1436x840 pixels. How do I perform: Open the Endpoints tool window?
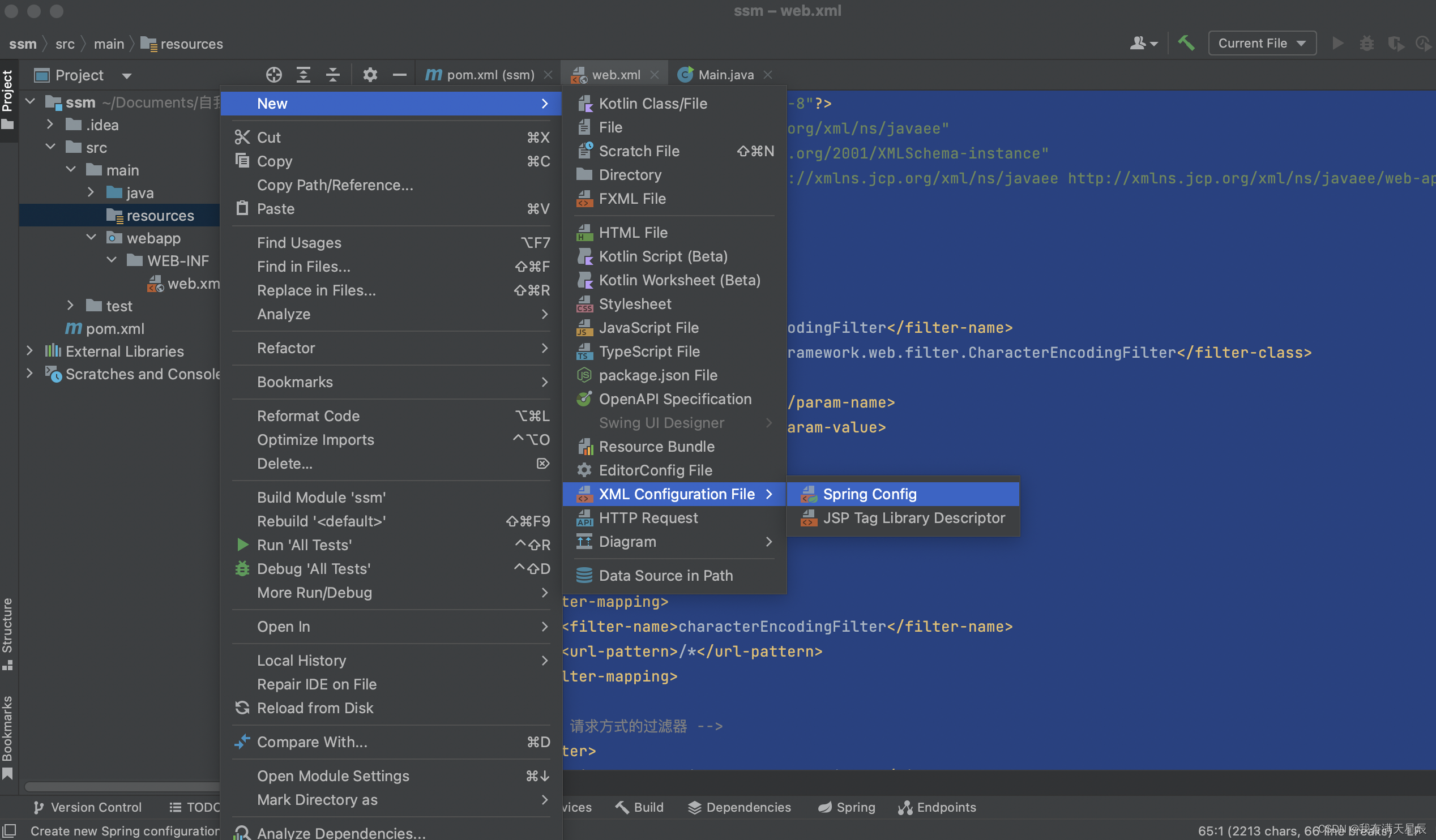click(937, 807)
